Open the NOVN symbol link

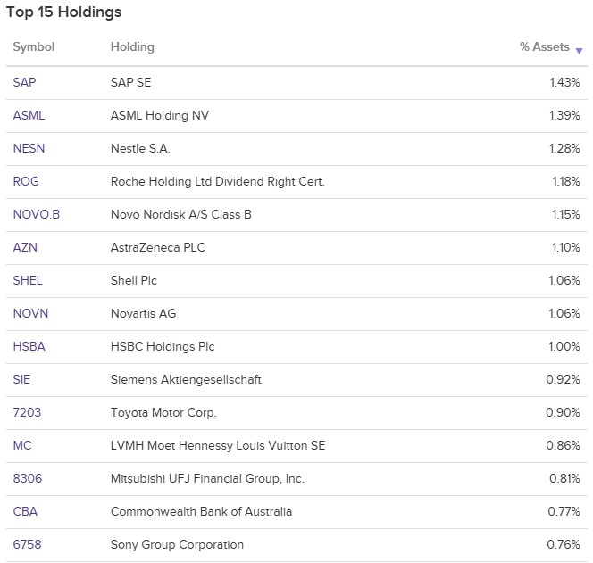tap(30, 313)
